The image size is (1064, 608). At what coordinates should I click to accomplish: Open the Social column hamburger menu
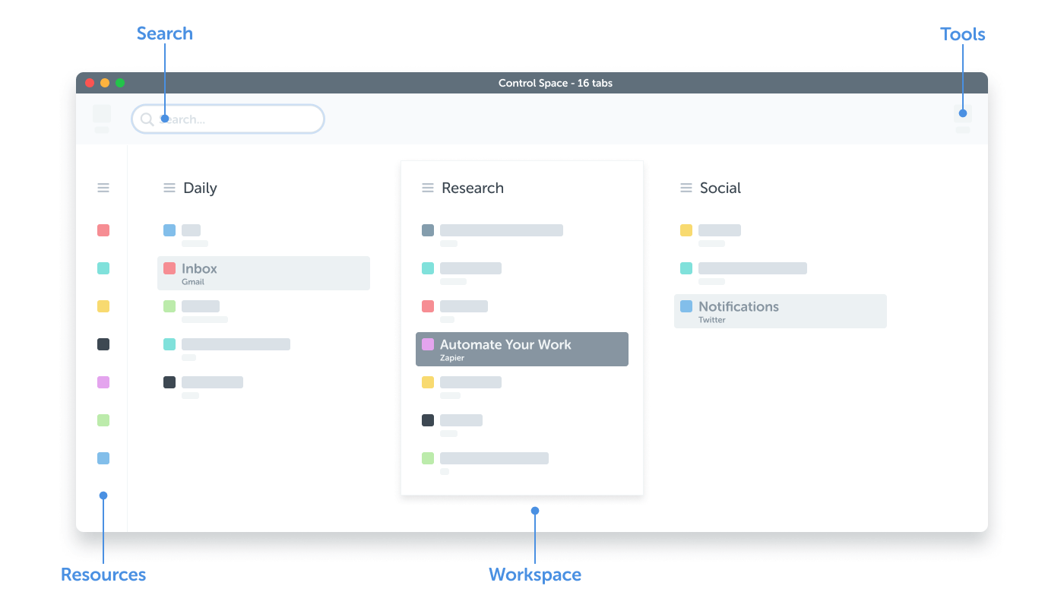point(686,188)
